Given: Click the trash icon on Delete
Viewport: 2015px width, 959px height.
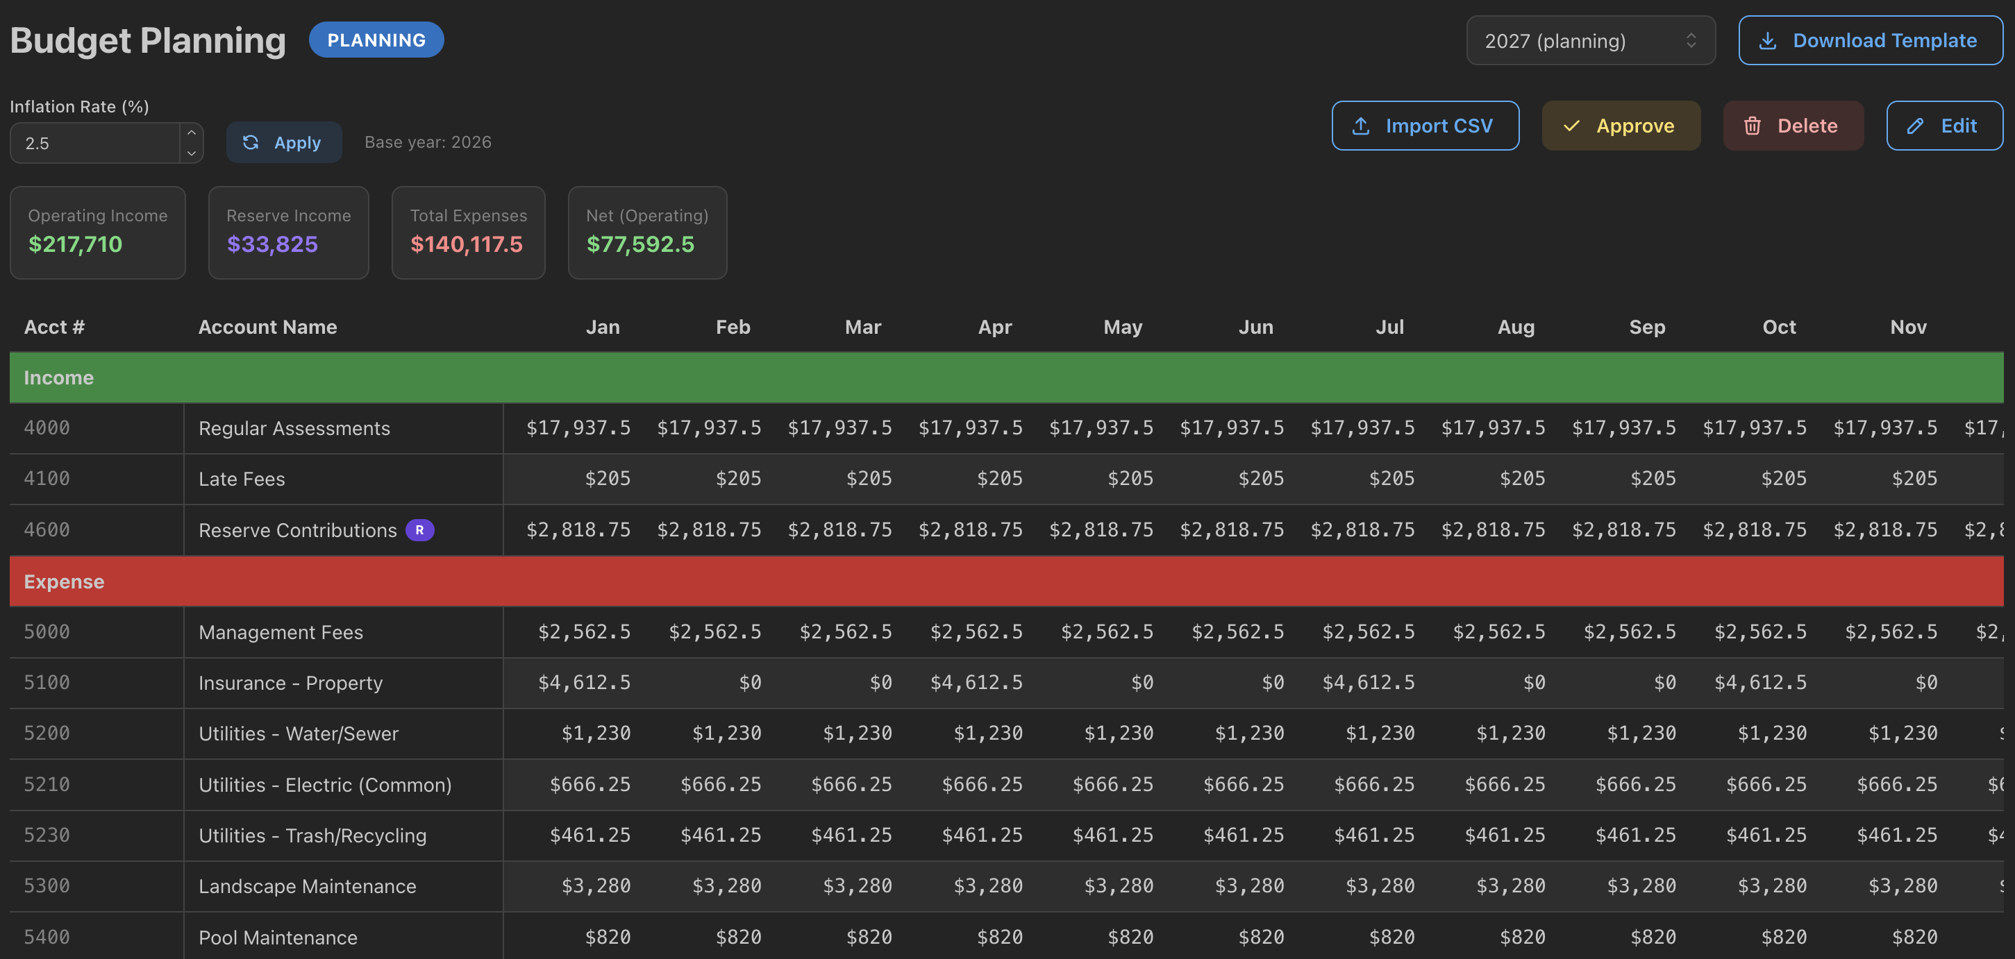Looking at the screenshot, I should tap(1752, 126).
